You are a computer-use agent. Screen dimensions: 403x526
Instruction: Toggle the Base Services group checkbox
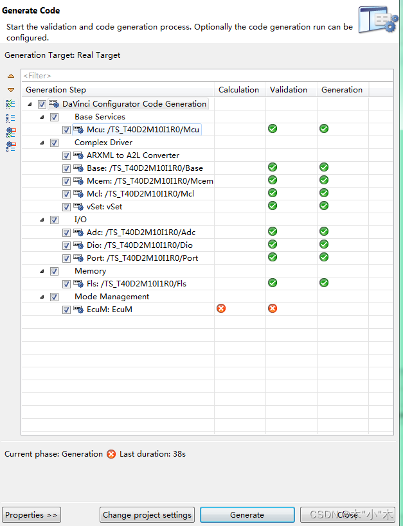point(54,117)
